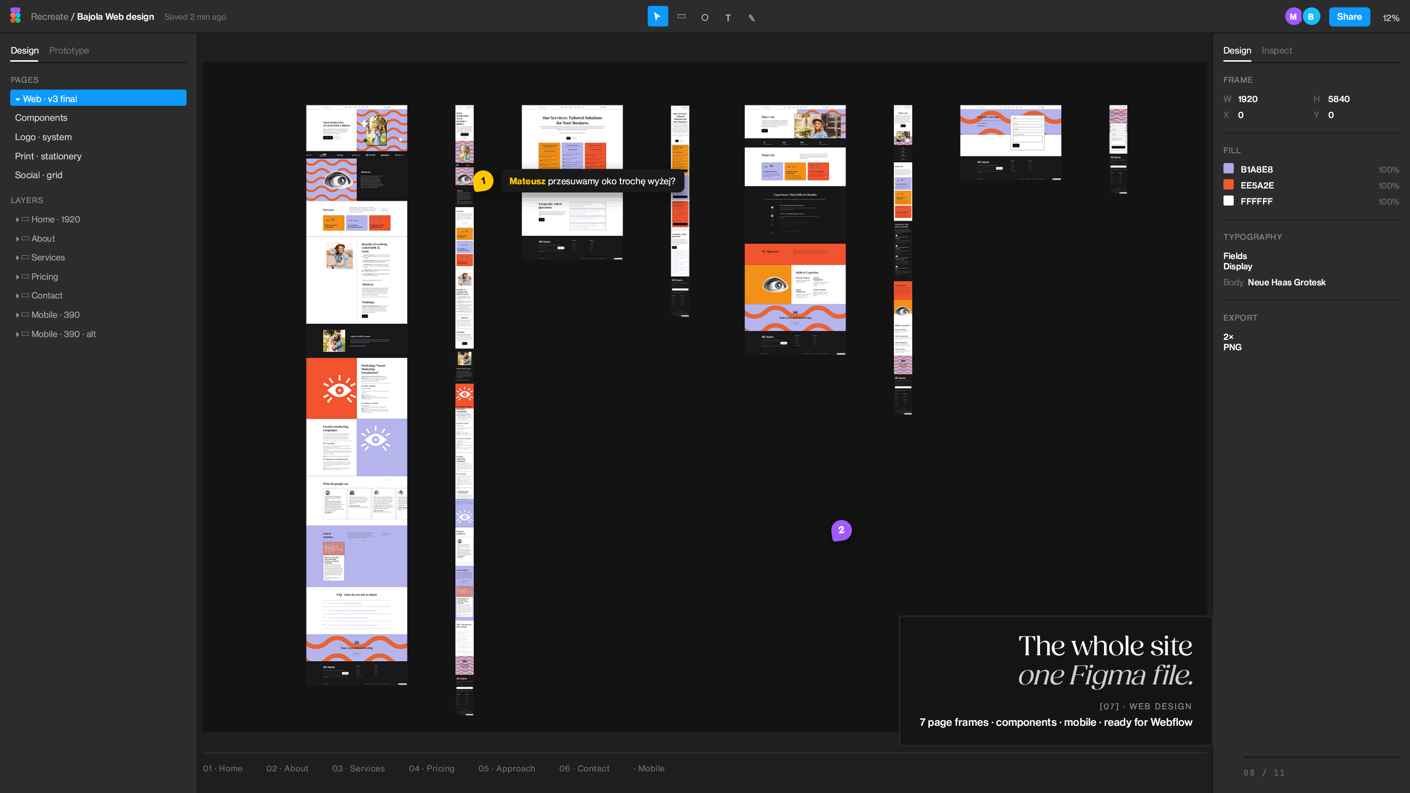Click the frame icon beside About layer
This screenshot has width=1410, height=793.
click(x=25, y=238)
